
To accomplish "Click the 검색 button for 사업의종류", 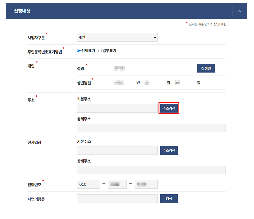I will pyautogui.click(x=169, y=198).
